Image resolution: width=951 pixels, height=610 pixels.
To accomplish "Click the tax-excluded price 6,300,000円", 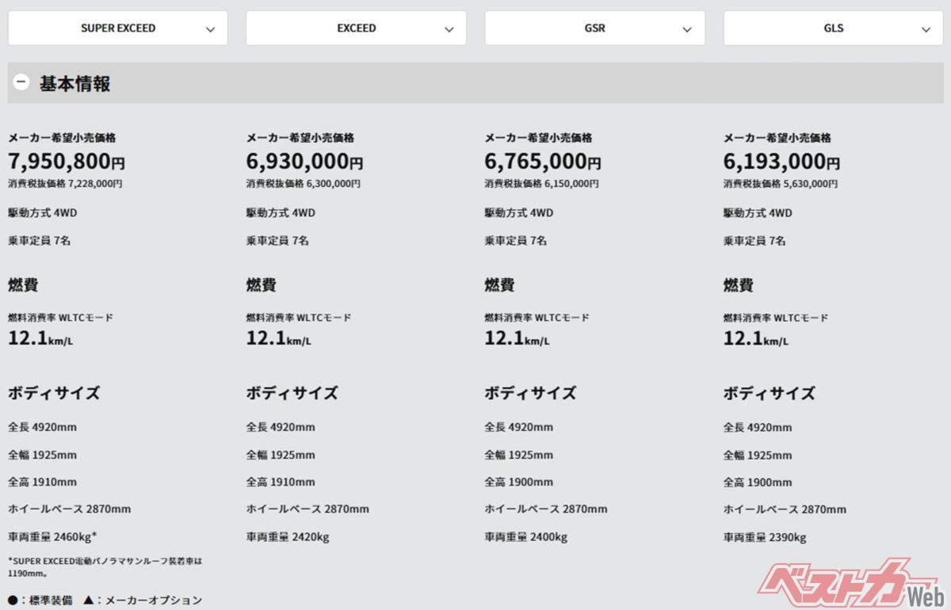I will coord(304,184).
